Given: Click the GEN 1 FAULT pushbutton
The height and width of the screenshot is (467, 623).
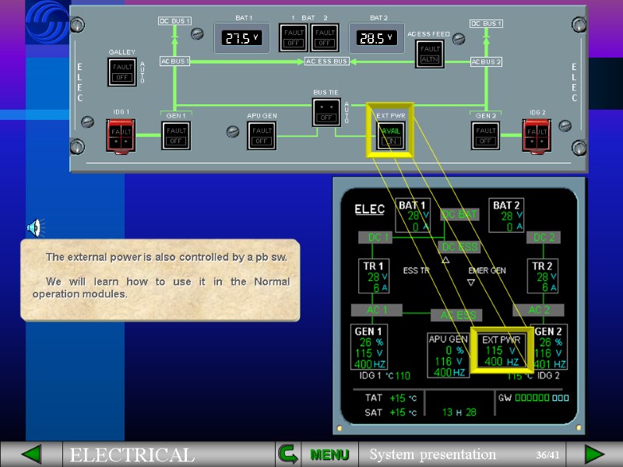Looking at the screenshot, I should pos(175,135).
